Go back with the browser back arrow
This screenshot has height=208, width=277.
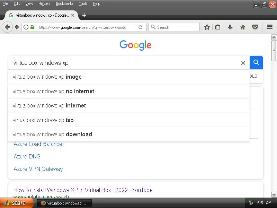(7, 27)
